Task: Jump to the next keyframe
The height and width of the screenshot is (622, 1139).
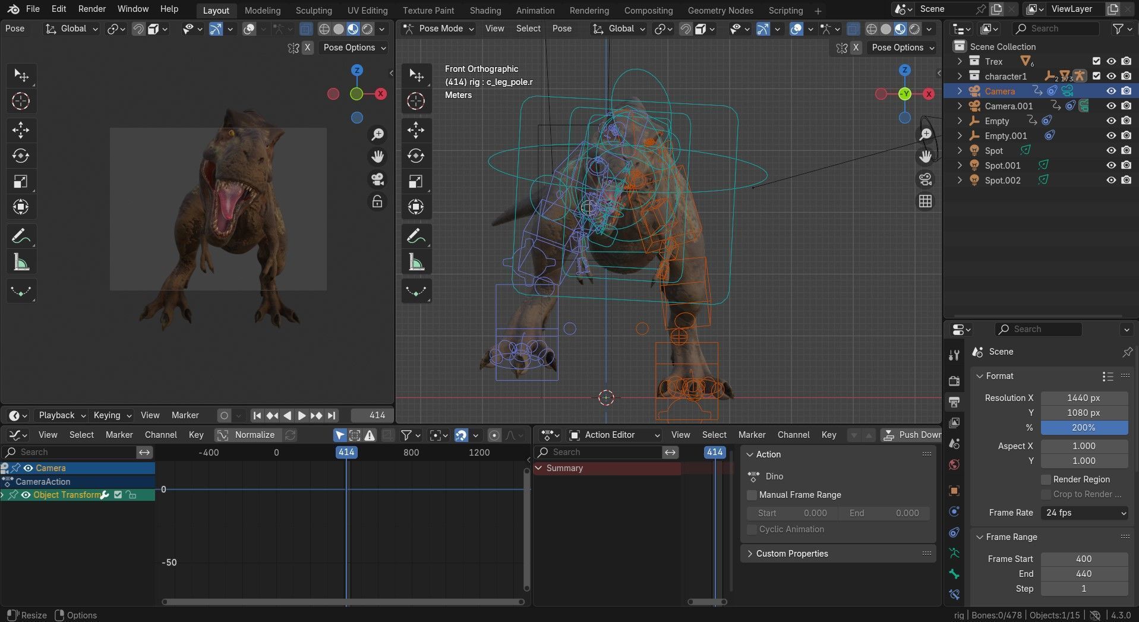Action: point(317,415)
